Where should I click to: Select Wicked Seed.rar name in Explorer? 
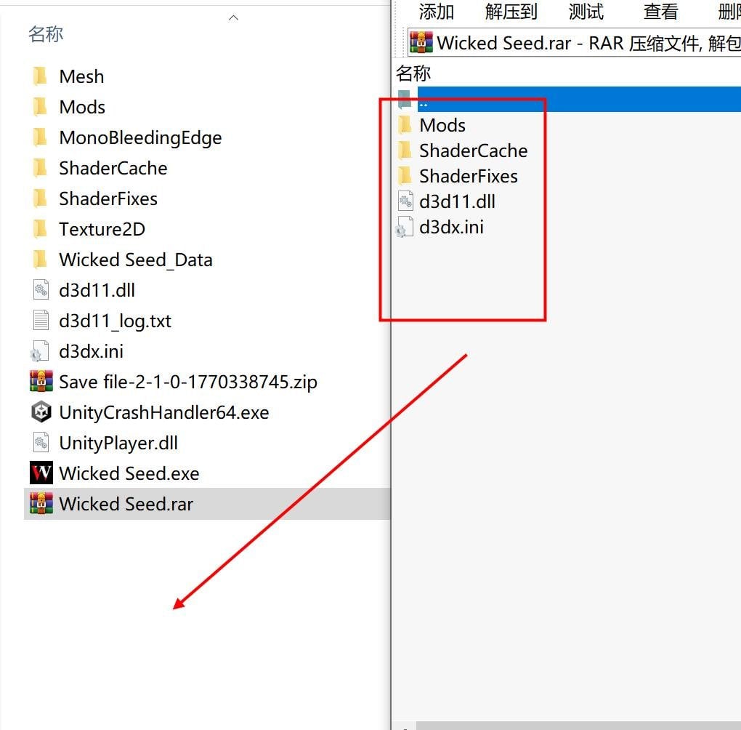click(126, 504)
